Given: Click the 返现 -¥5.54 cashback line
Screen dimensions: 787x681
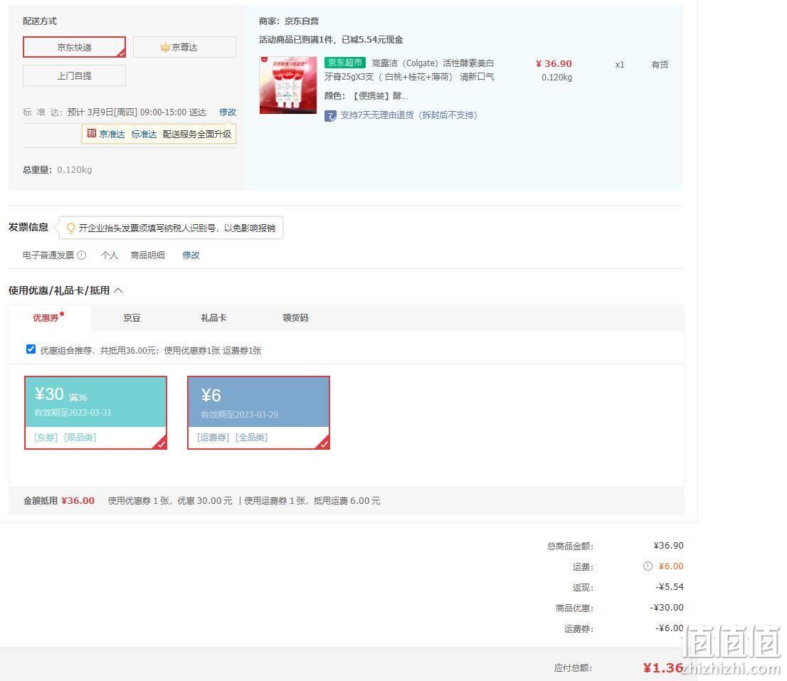Looking at the screenshot, I should pos(628,587).
